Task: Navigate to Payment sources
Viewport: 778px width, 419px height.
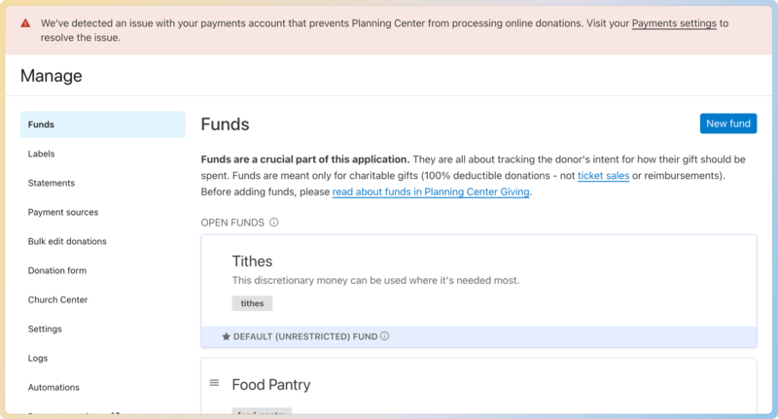Action: click(x=63, y=212)
